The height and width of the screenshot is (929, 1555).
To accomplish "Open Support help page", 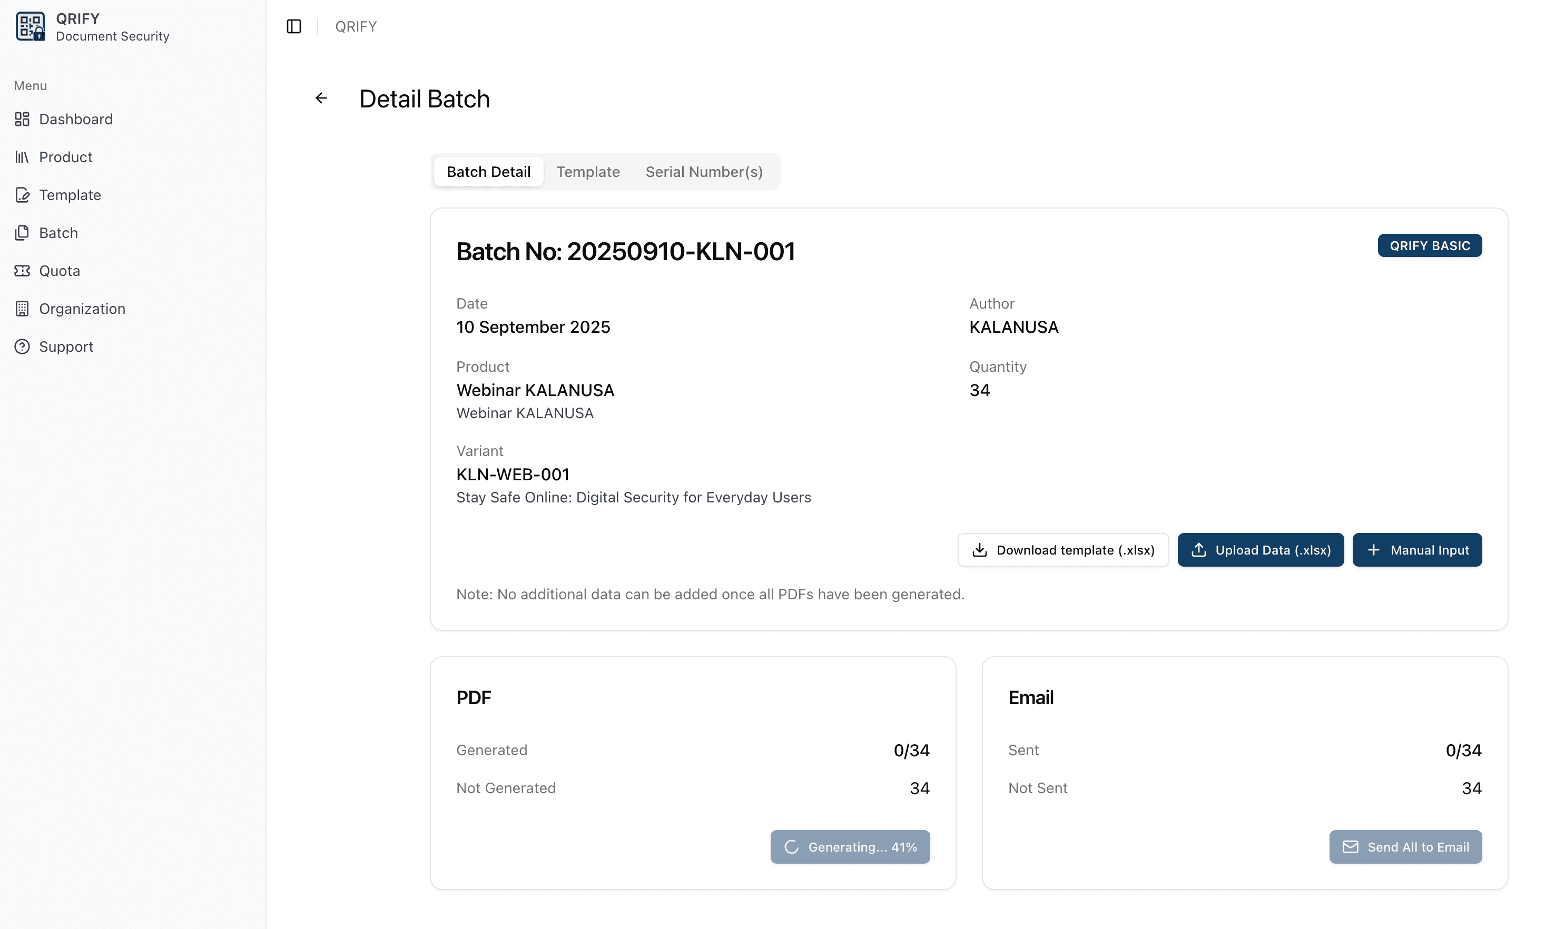I will pos(66,347).
